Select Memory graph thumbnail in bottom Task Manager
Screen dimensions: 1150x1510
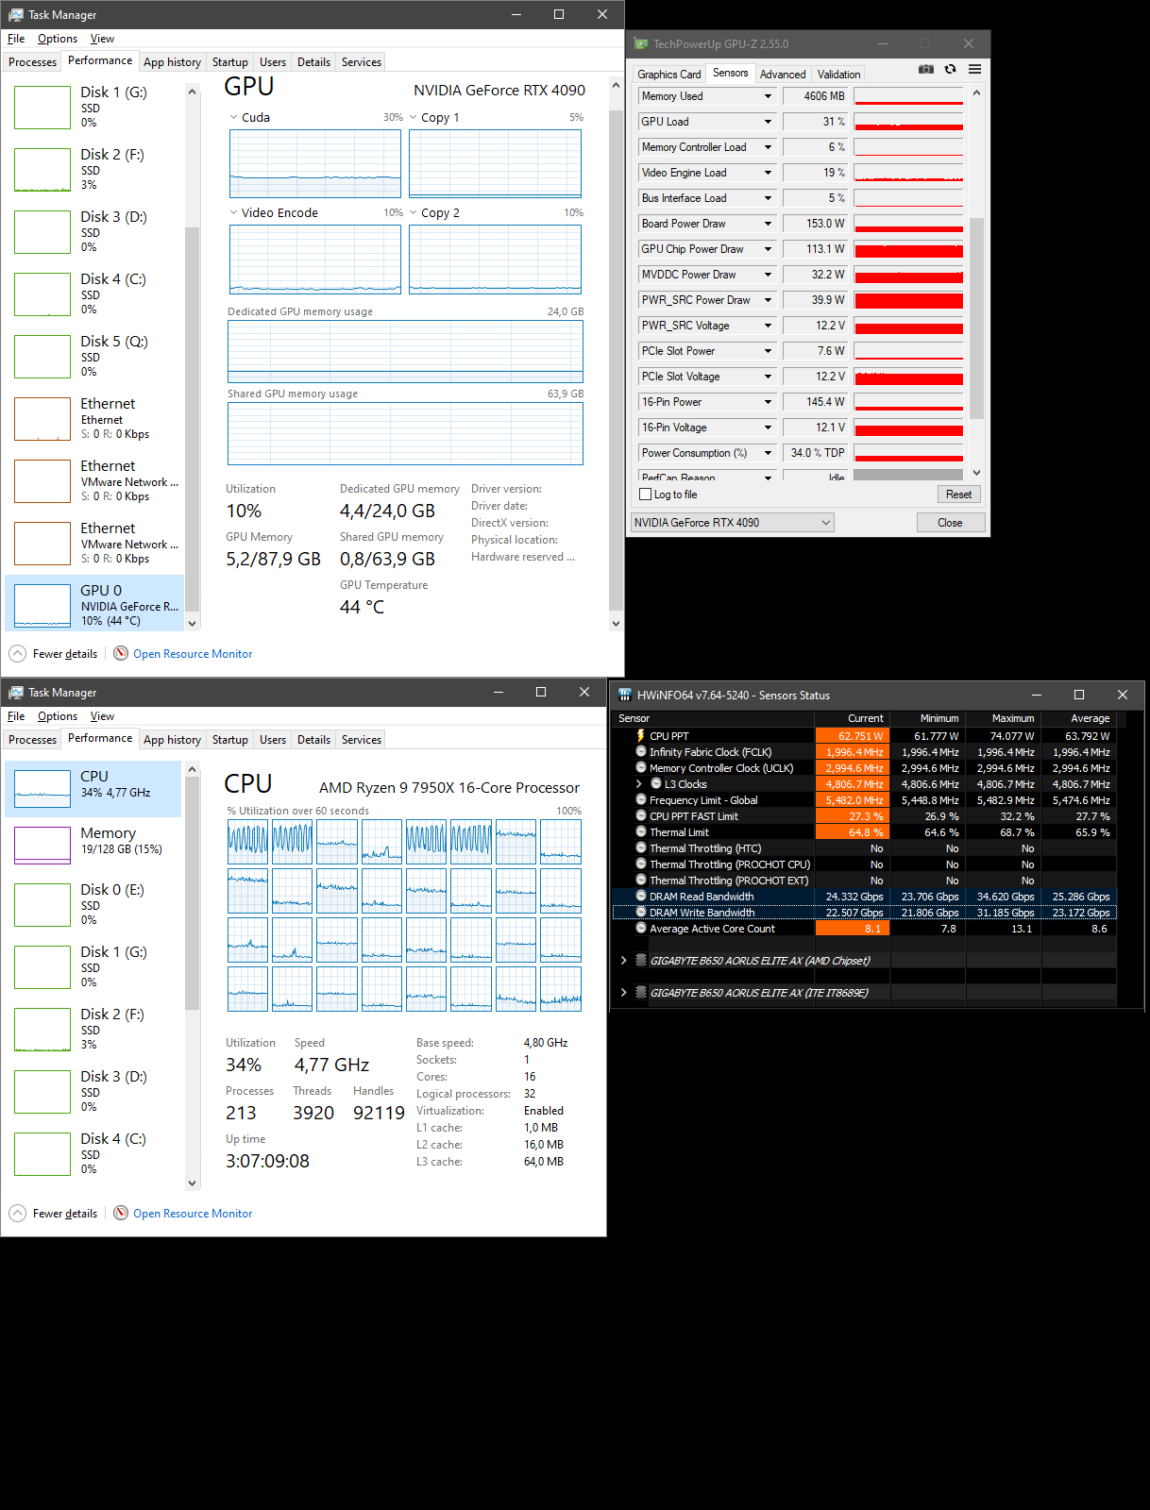tap(42, 845)
